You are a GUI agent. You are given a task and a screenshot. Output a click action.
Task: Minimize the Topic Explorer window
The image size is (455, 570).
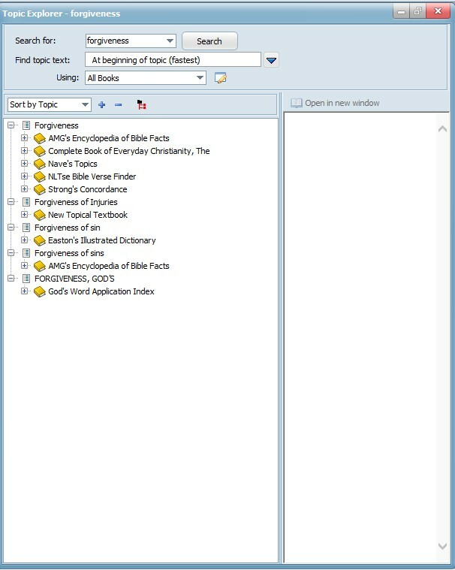pyautogui.click(x=401, y=11)
